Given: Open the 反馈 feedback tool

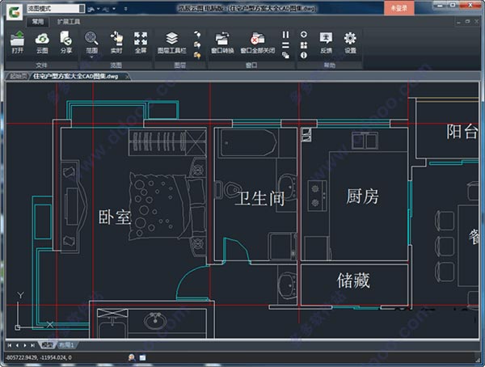Looking at the screenshot, I should pos(326,43).
